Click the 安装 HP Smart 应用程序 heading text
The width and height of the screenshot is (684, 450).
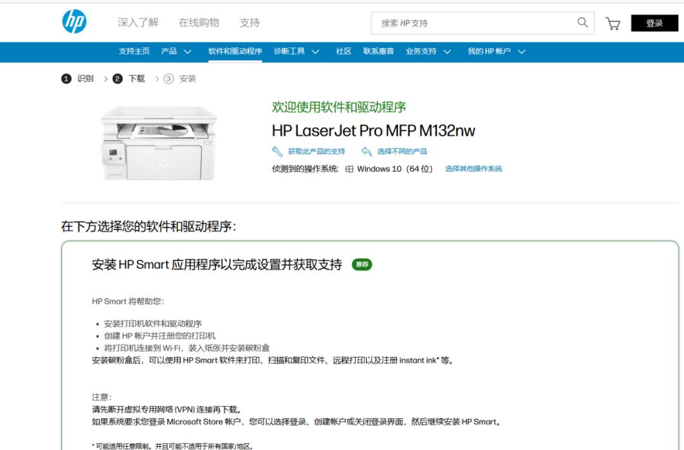pos(217,264)
